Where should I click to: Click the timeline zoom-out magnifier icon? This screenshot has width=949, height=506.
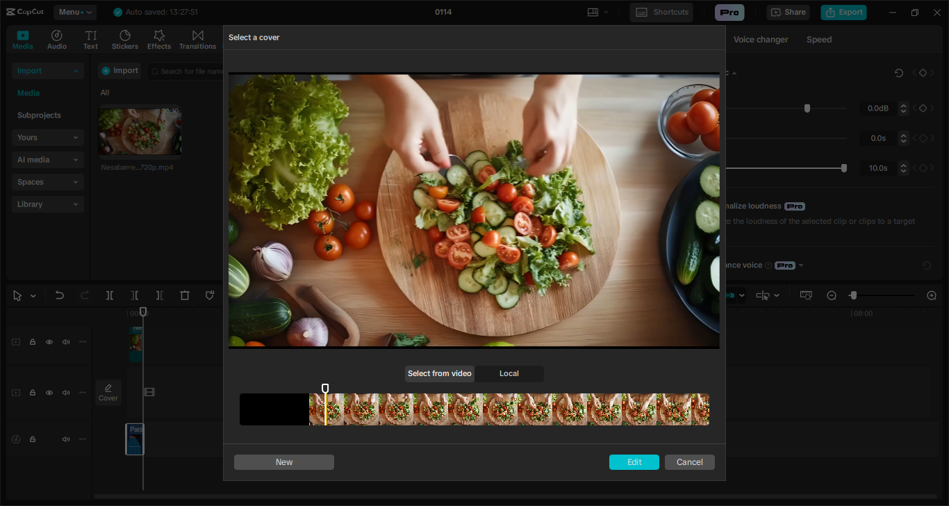tap(832, 295)
